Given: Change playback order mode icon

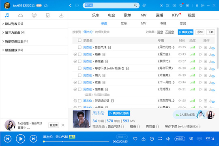Looking at the screenshot, I should click(160, 139).
